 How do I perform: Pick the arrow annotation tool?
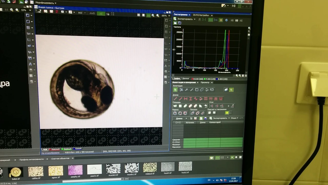tap(186, 90)
